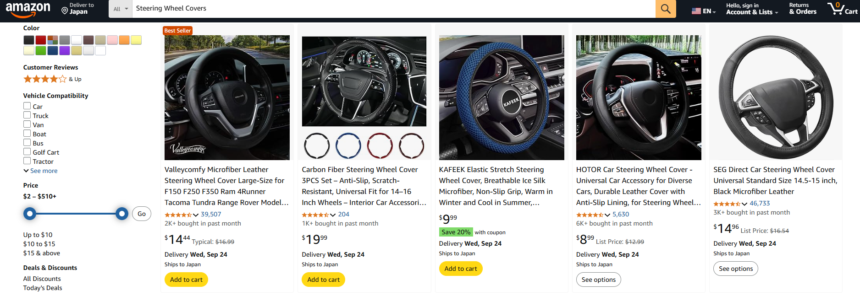860x296 pixels.
Task: Click Today's Deals in the sidebar
Action: (x=42, y=287)
